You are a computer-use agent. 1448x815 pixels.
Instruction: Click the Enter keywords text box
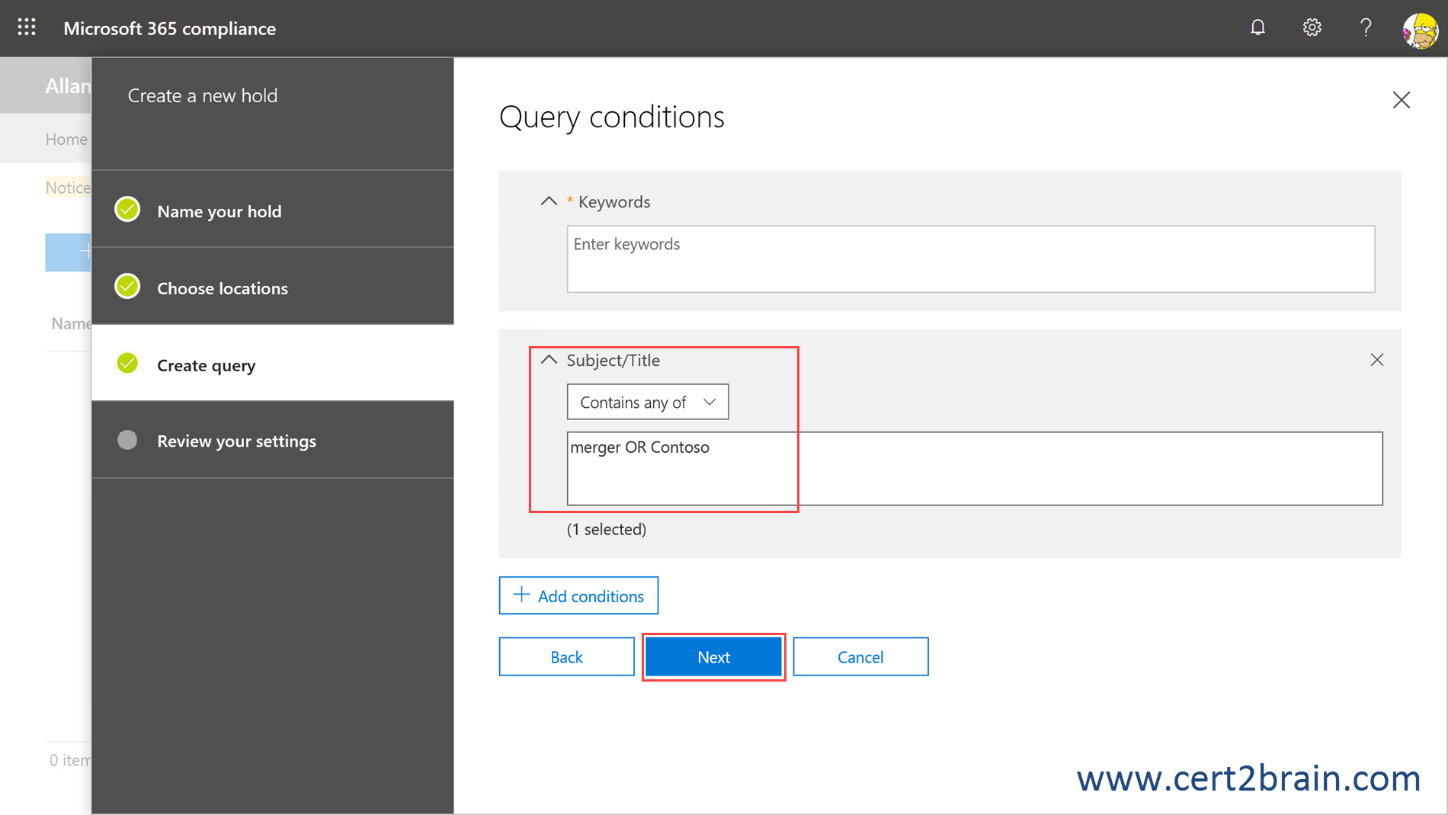pos(971,259)
